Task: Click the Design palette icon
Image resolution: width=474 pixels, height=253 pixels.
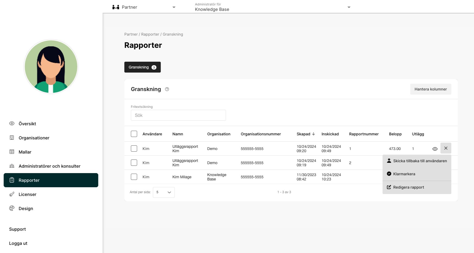Action: [x=12, y=208]
